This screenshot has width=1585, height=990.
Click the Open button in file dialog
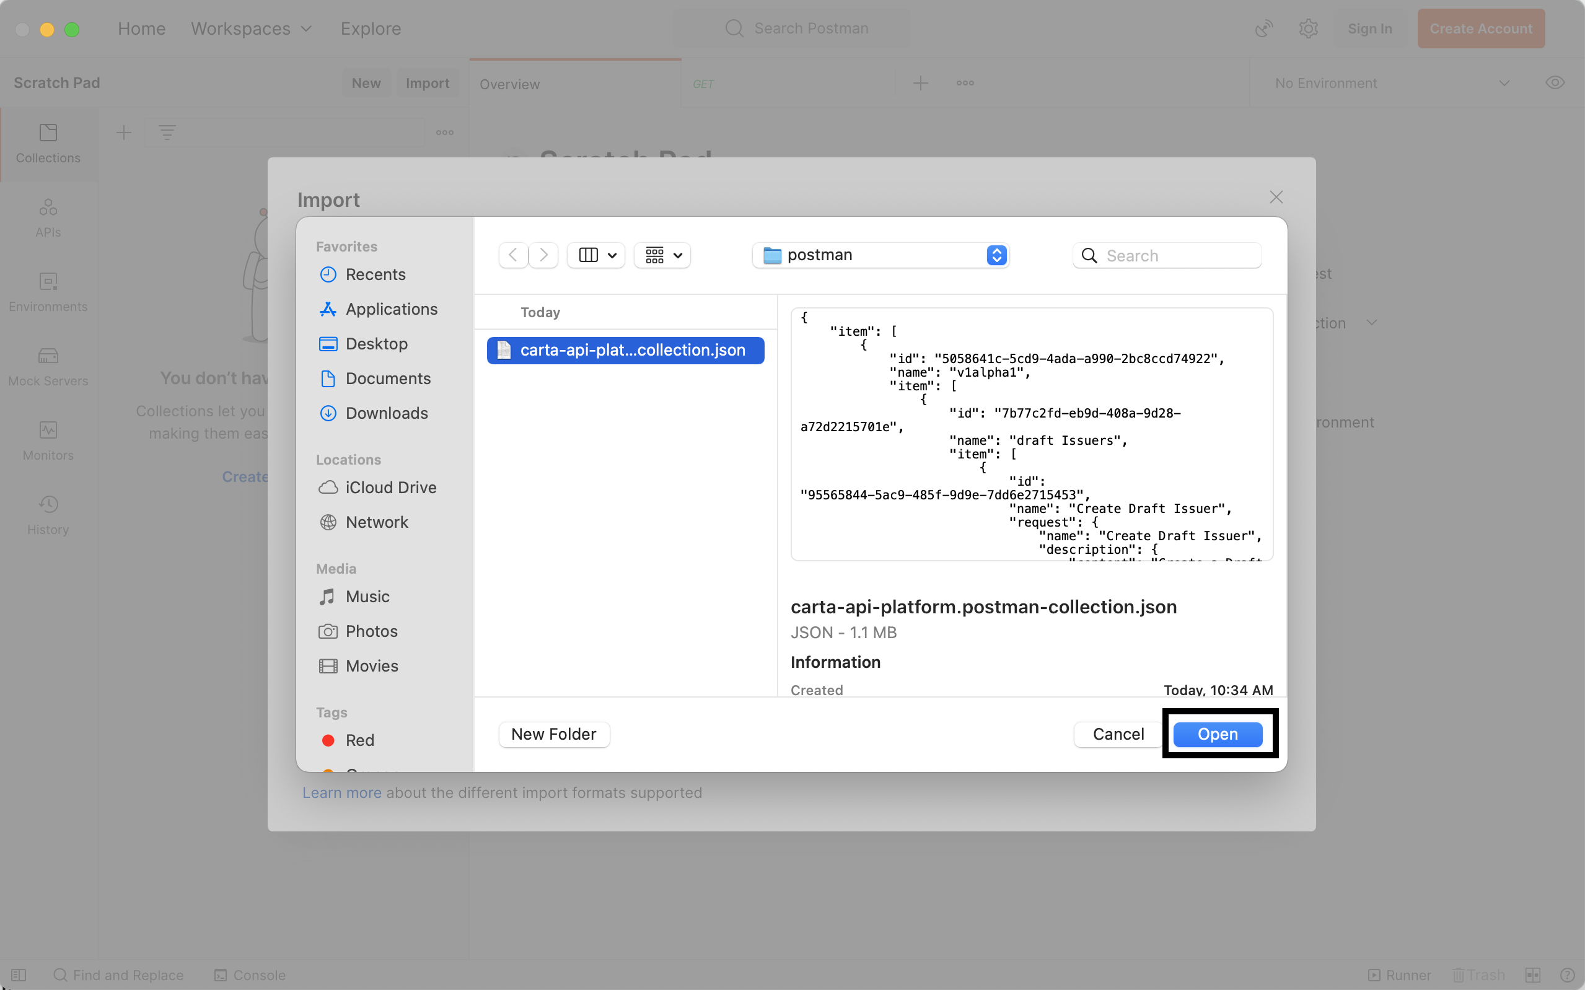pyautogui.click(x=1217, y=734)
